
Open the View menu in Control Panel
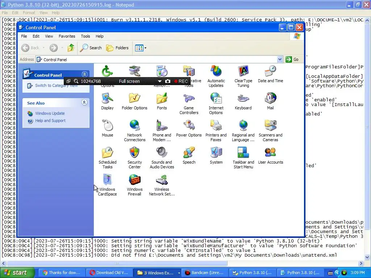point(49,36)
